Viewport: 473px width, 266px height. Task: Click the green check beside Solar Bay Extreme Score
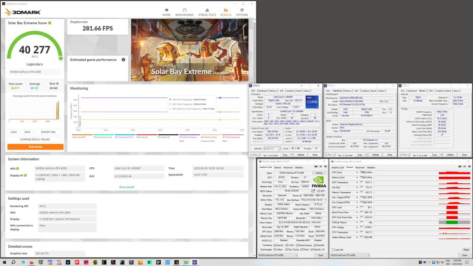click(50, 23)
